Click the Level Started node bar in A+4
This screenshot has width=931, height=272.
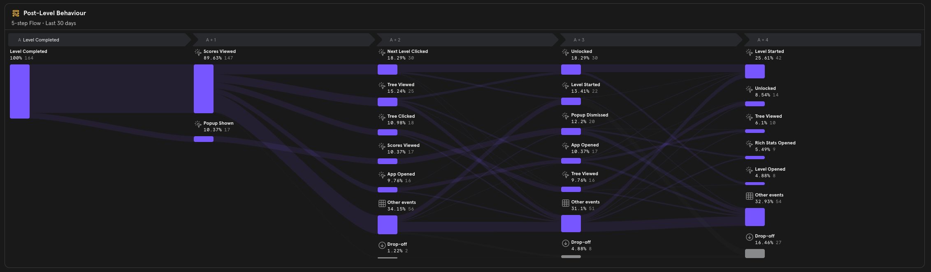pos(755,71)
